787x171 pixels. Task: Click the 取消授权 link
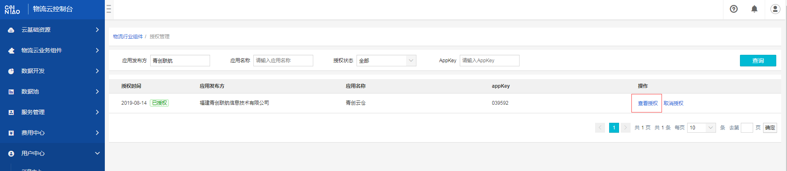click(673, 103)
